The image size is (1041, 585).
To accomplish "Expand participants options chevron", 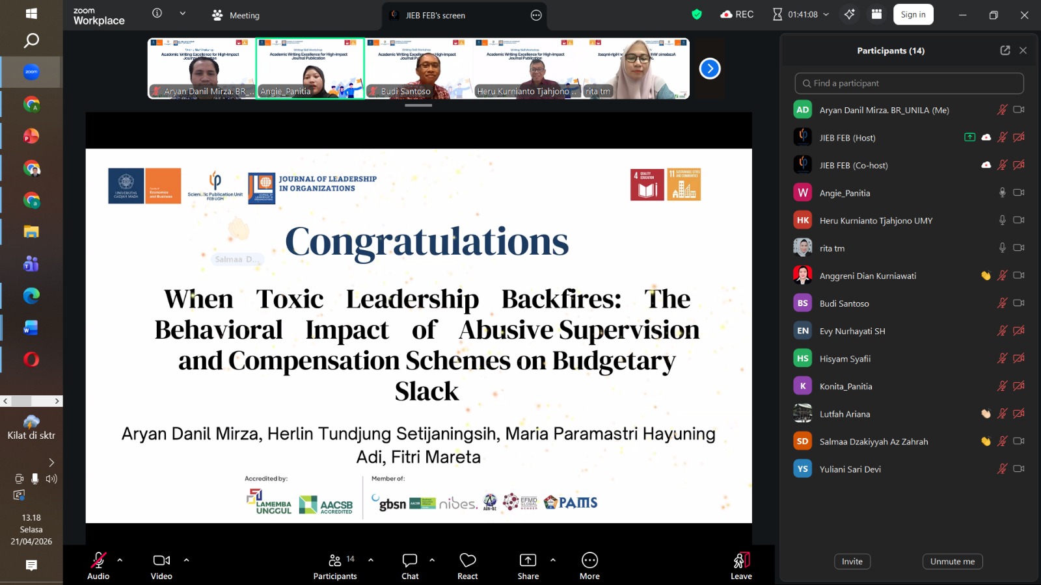I will [x=371, y=560].
